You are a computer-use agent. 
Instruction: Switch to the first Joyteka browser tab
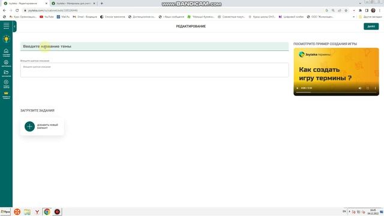tap(25, 4)
